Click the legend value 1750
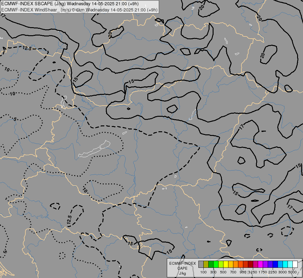 [x=263, y=272]
